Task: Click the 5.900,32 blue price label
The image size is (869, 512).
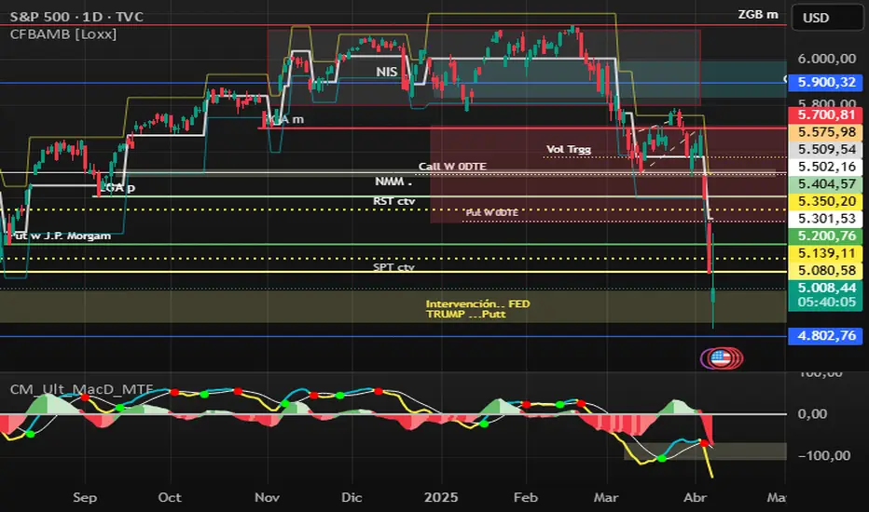Action: (826, 83)
